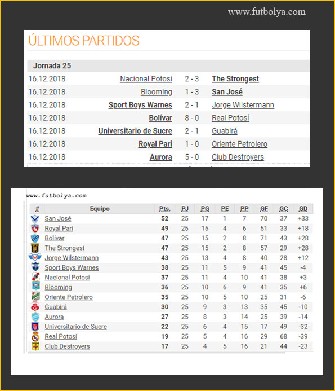Click the Bolívar 8 - 0 score
This screenshot has height=391, width=335.
coord(191,118)
